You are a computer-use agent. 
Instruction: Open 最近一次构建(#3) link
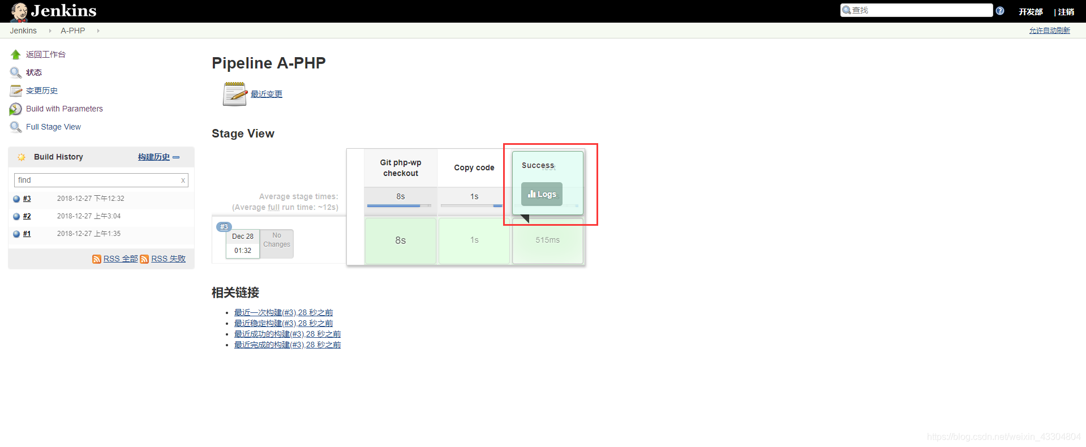[284, 312]
